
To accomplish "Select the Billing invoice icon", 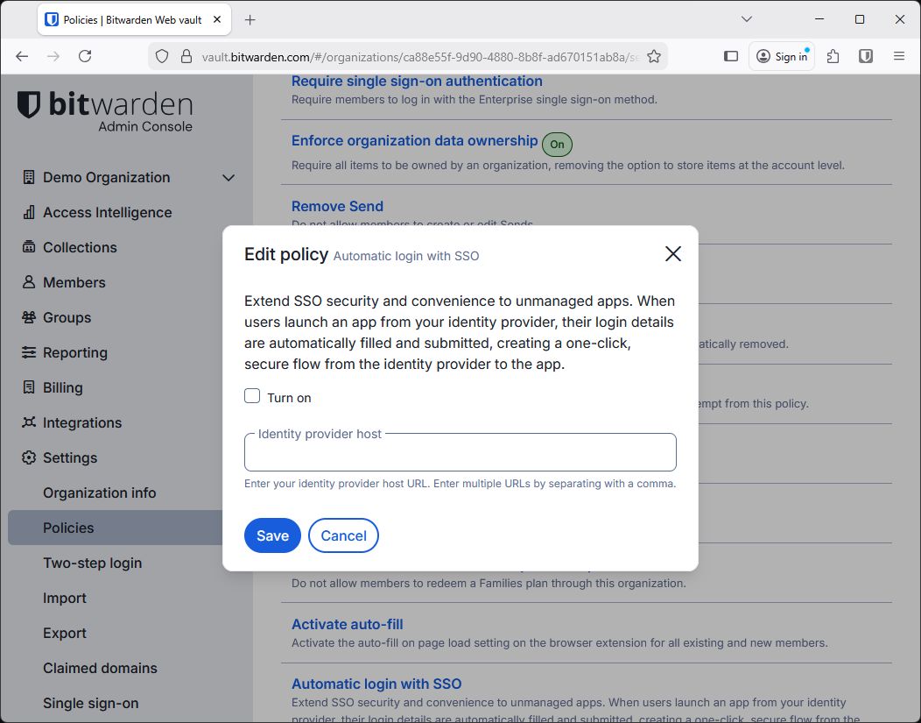I will tap(26, 387).
